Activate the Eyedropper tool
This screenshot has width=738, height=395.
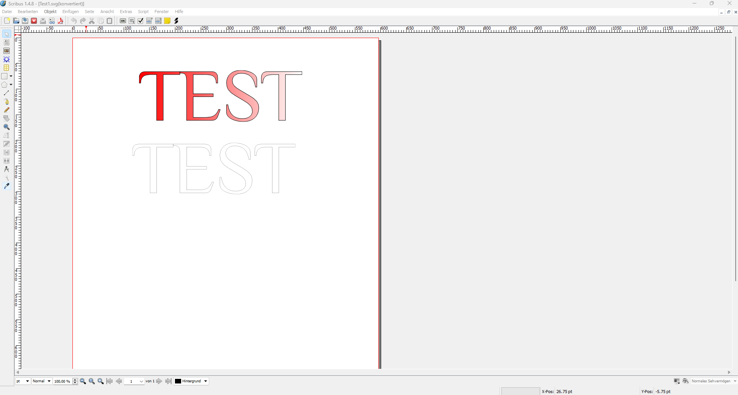coord(7,186)
